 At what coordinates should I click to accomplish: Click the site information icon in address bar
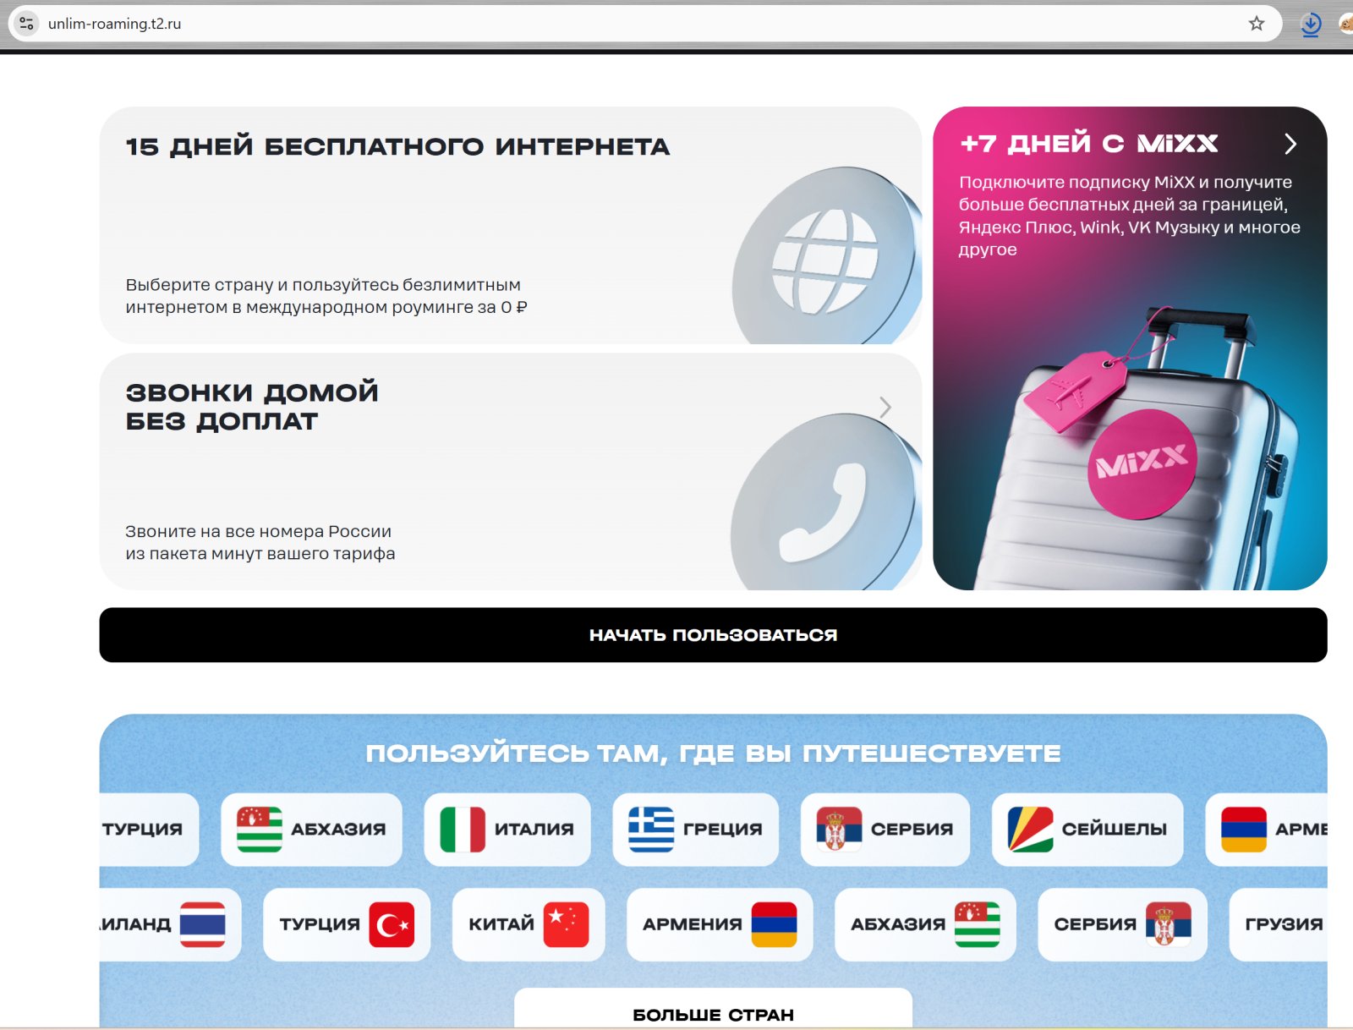[27, 24]
